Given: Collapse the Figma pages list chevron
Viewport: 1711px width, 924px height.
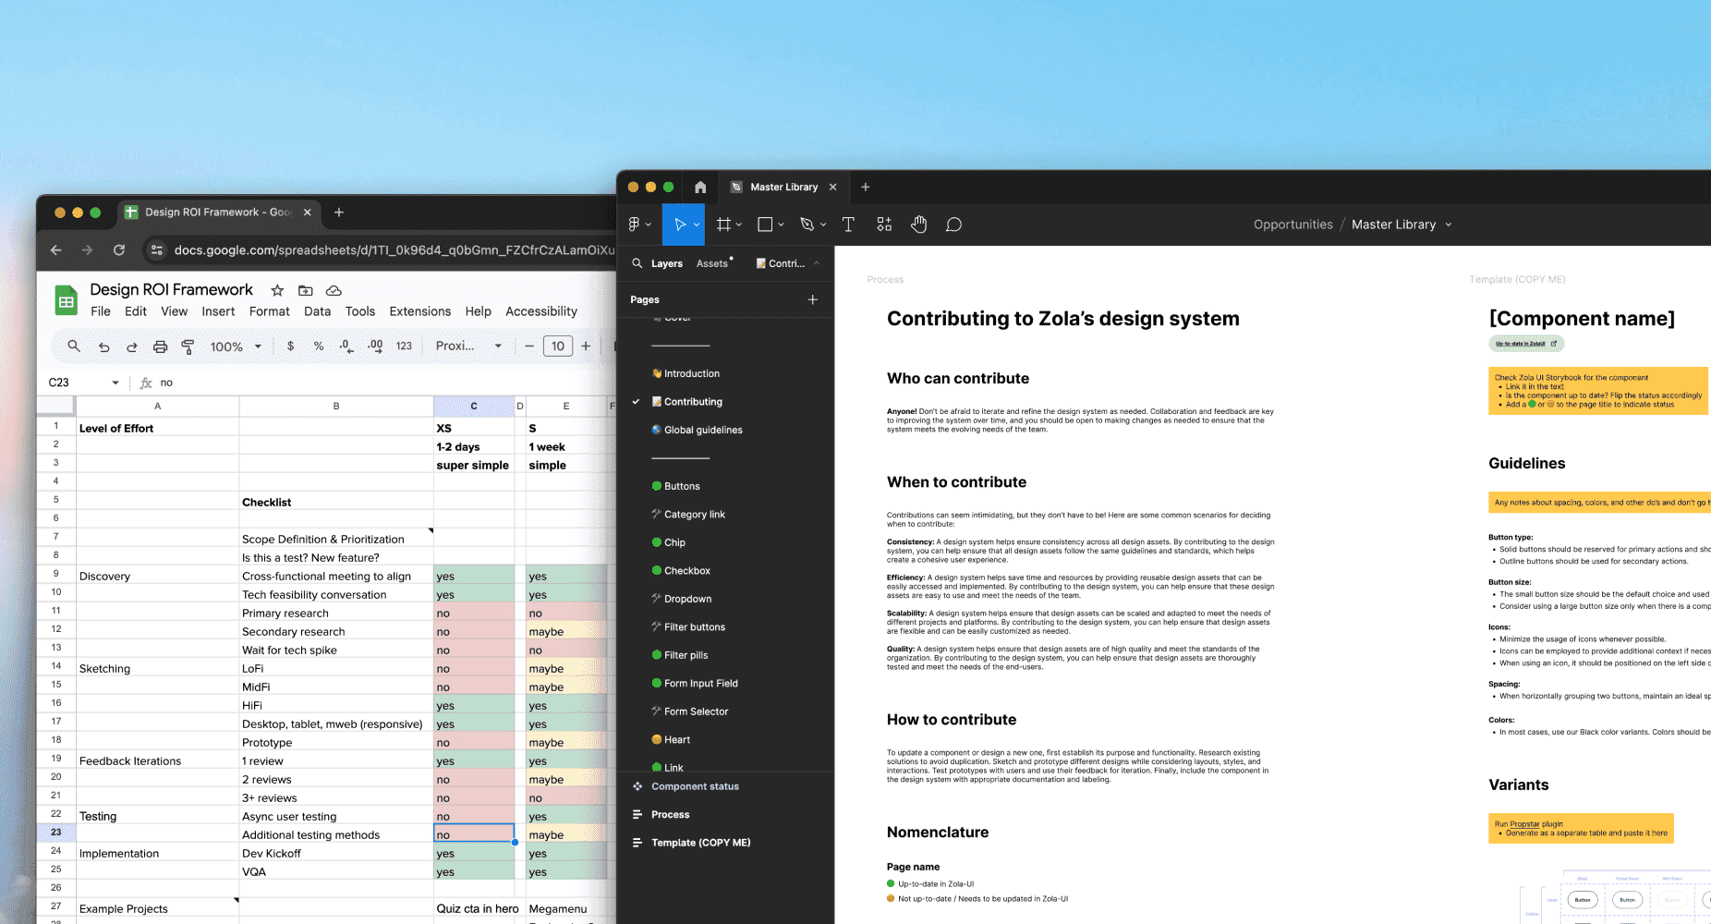Looking at the screenshot, I should click(x=817, y=263).
